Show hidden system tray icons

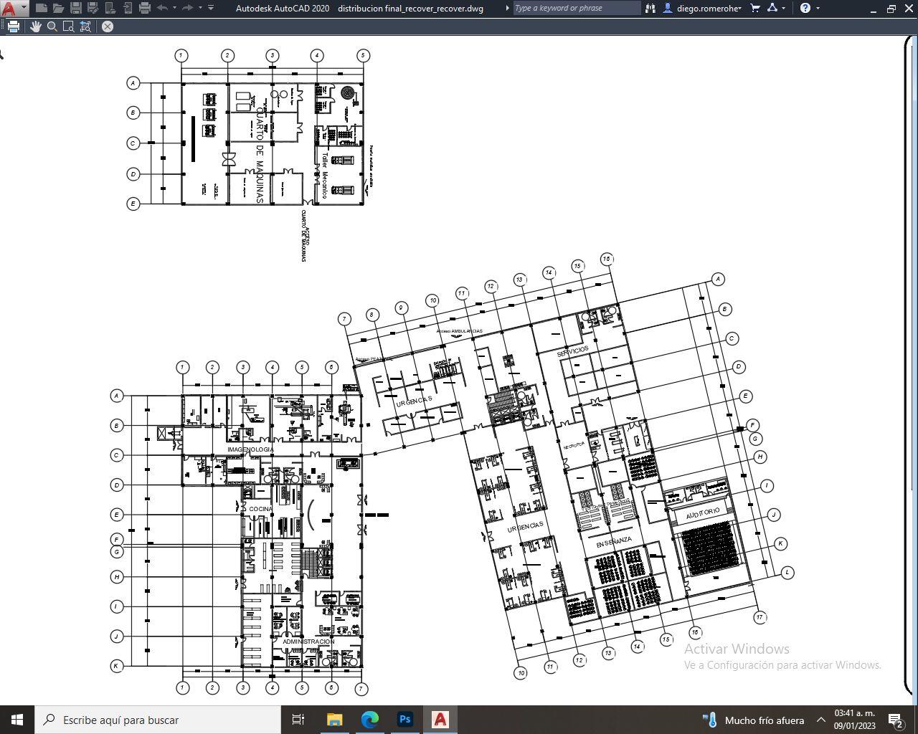coord(820,720)
